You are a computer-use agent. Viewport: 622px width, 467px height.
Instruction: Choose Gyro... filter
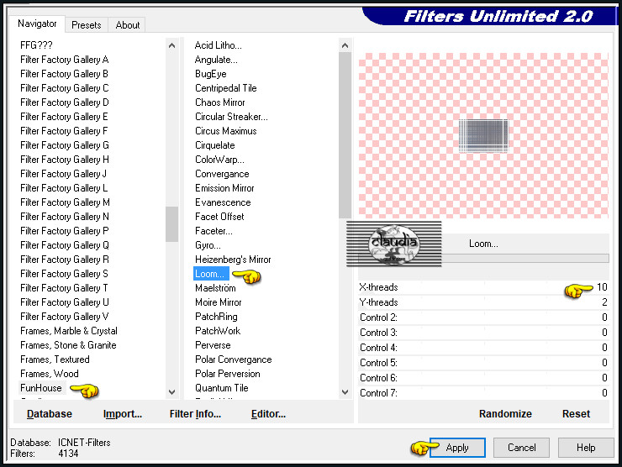(x=208, y=245)
